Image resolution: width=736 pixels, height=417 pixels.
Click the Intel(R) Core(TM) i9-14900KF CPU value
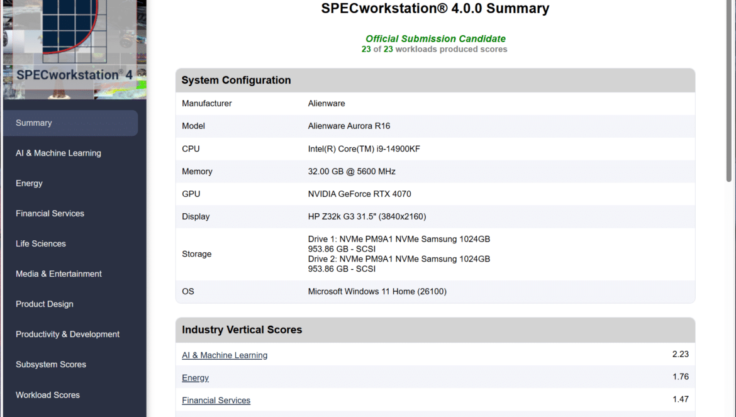(364, 148)
